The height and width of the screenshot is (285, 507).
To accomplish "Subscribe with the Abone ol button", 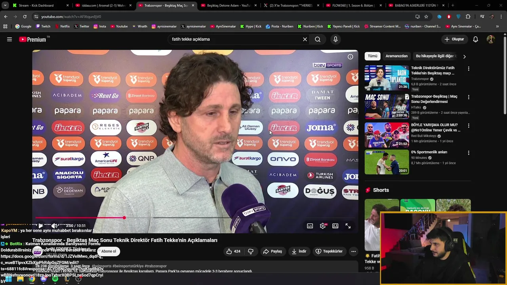I will click(109, 251).
